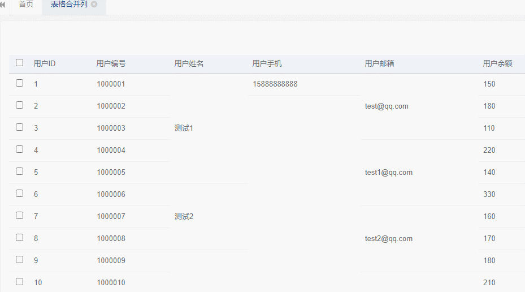Click the balance value 140
The image size is (525, 292).
tap(489, 173)
